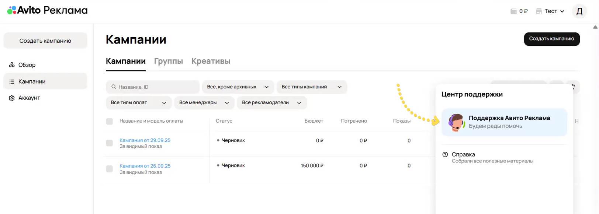
Task: Open the Все типы кампаний dropdown
Action: 311,87
